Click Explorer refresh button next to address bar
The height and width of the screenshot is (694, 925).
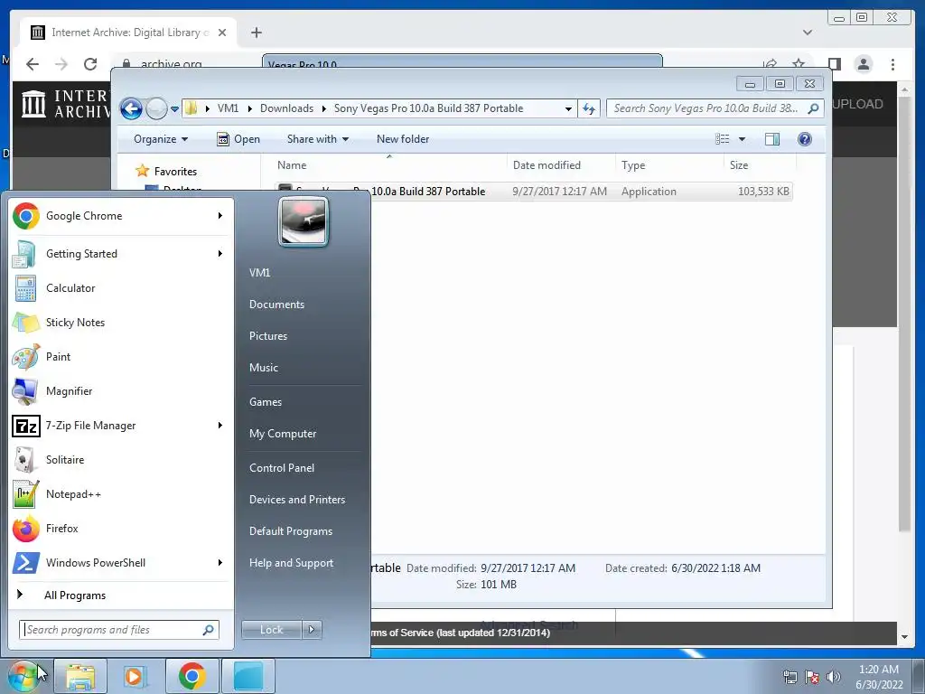(x=589, y=108)
